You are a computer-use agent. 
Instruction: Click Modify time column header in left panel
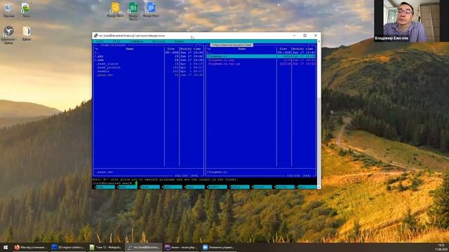click(x=190, y=49)
